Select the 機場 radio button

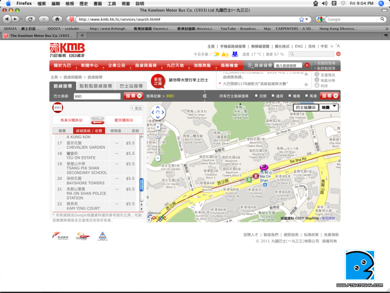point(290,96)
